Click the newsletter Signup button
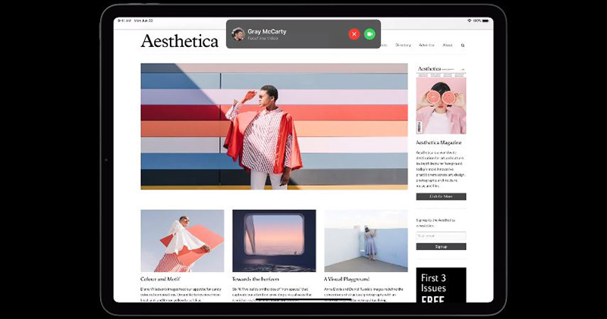The image size is (607, 319). click(x=441, y=247)
